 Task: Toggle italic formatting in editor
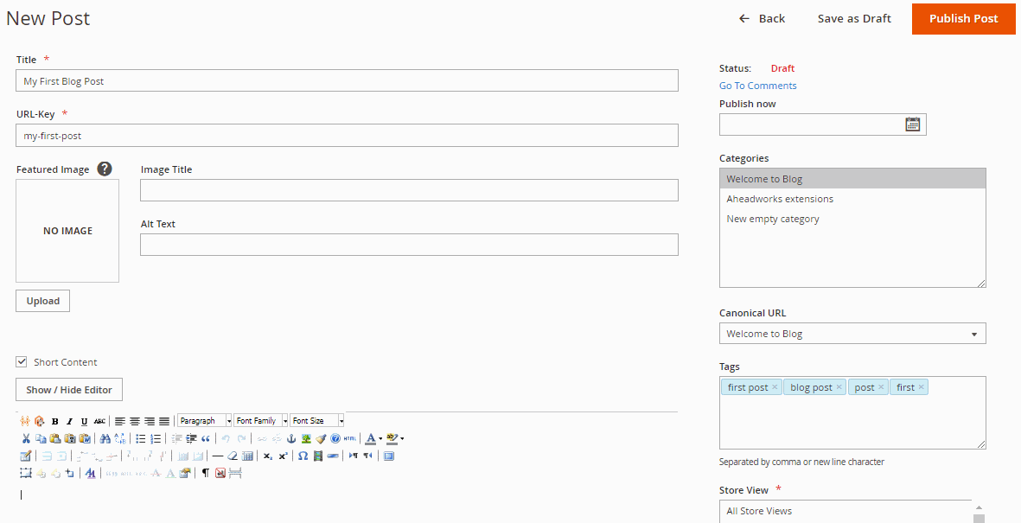70,421
